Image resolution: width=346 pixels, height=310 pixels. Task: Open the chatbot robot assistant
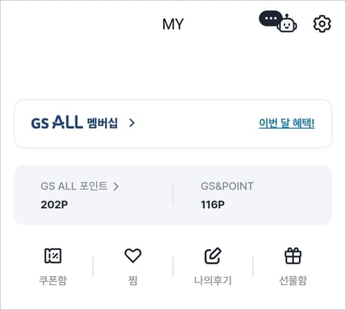tap(287, 24)
